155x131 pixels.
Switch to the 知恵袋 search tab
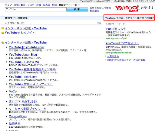point(46,5)
